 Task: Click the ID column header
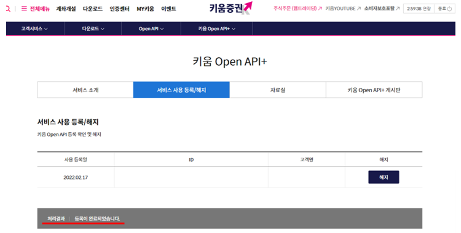[x=191, y=159]
